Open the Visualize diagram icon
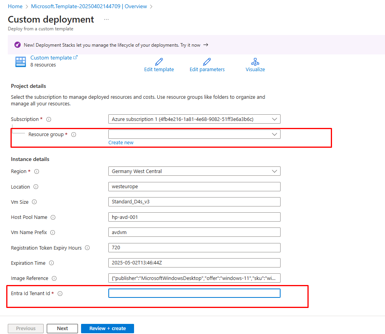Viewport: 385px width, 334px height. 255,62
